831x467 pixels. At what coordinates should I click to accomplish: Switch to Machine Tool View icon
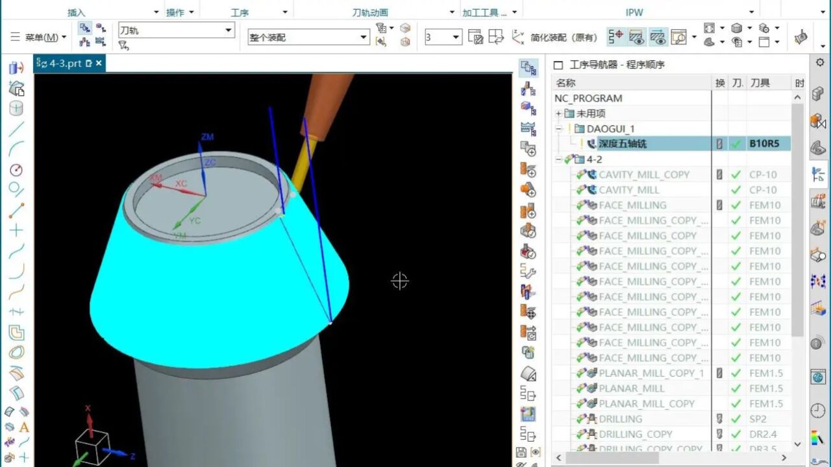[x=528, y=88]
